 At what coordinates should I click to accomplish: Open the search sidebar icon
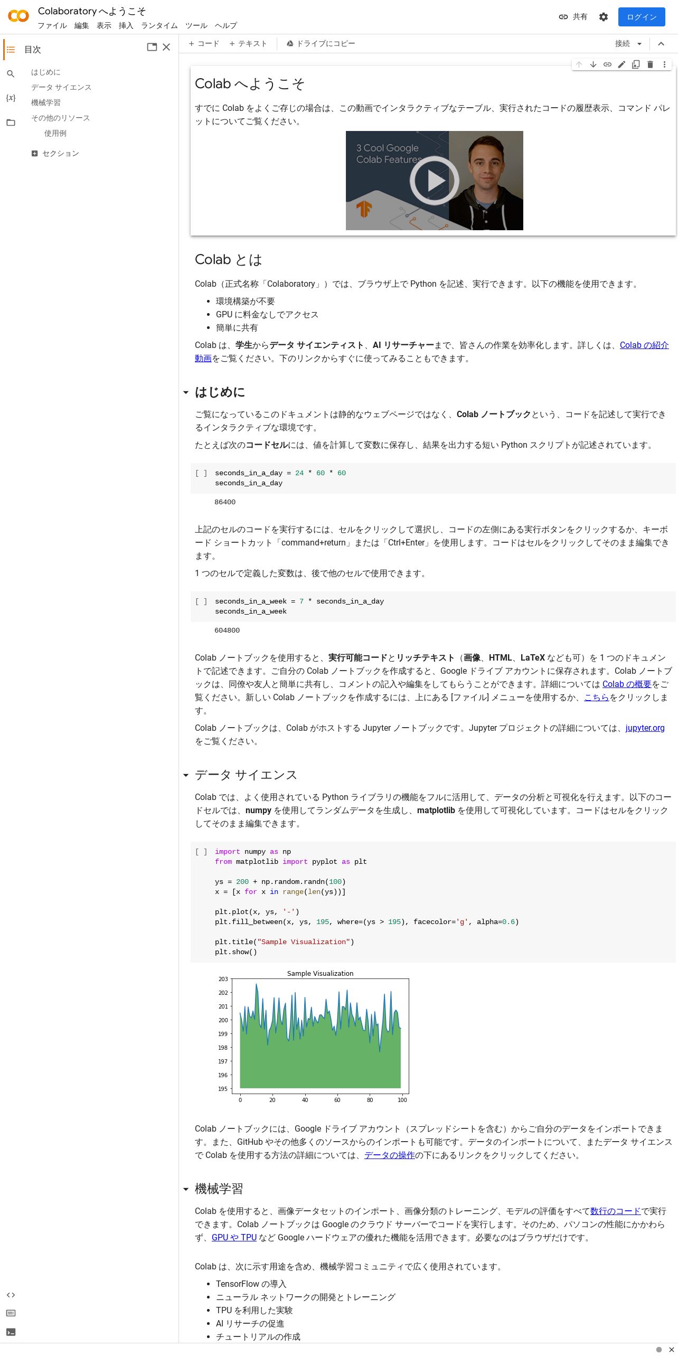tap(11, 74)
